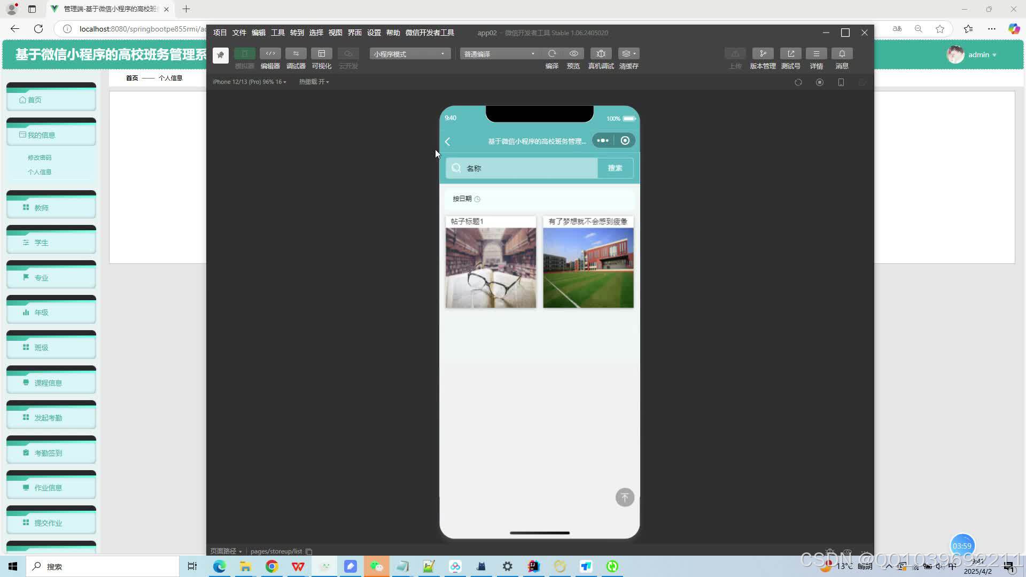
Task: Click 课程信息 in the left sidebar
Action: (48, 383)
